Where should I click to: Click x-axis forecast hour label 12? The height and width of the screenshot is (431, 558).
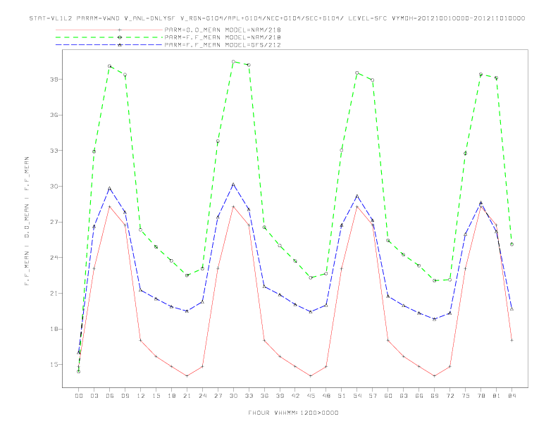141,396
